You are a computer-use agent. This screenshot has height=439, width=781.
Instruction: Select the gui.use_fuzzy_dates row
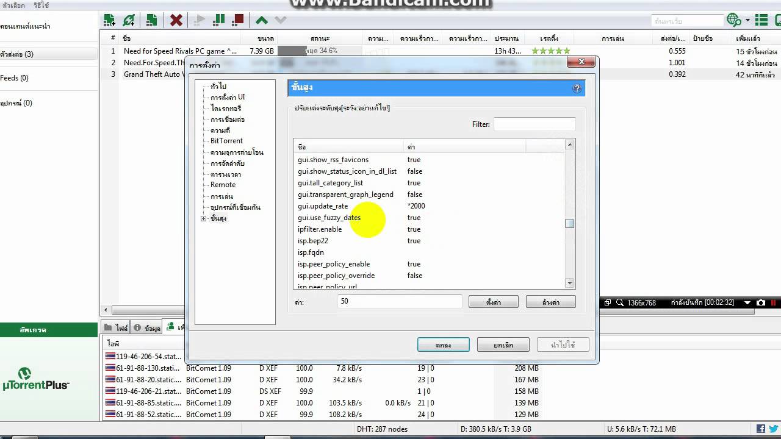[x=428, y=218]
